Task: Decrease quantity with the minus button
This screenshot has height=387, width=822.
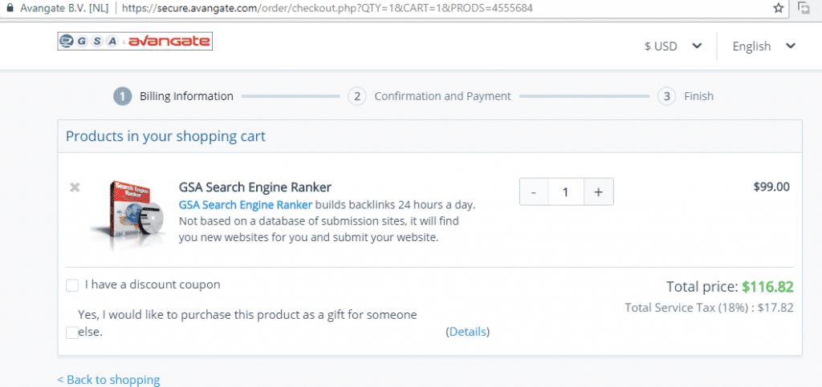Action: point(534,192)
